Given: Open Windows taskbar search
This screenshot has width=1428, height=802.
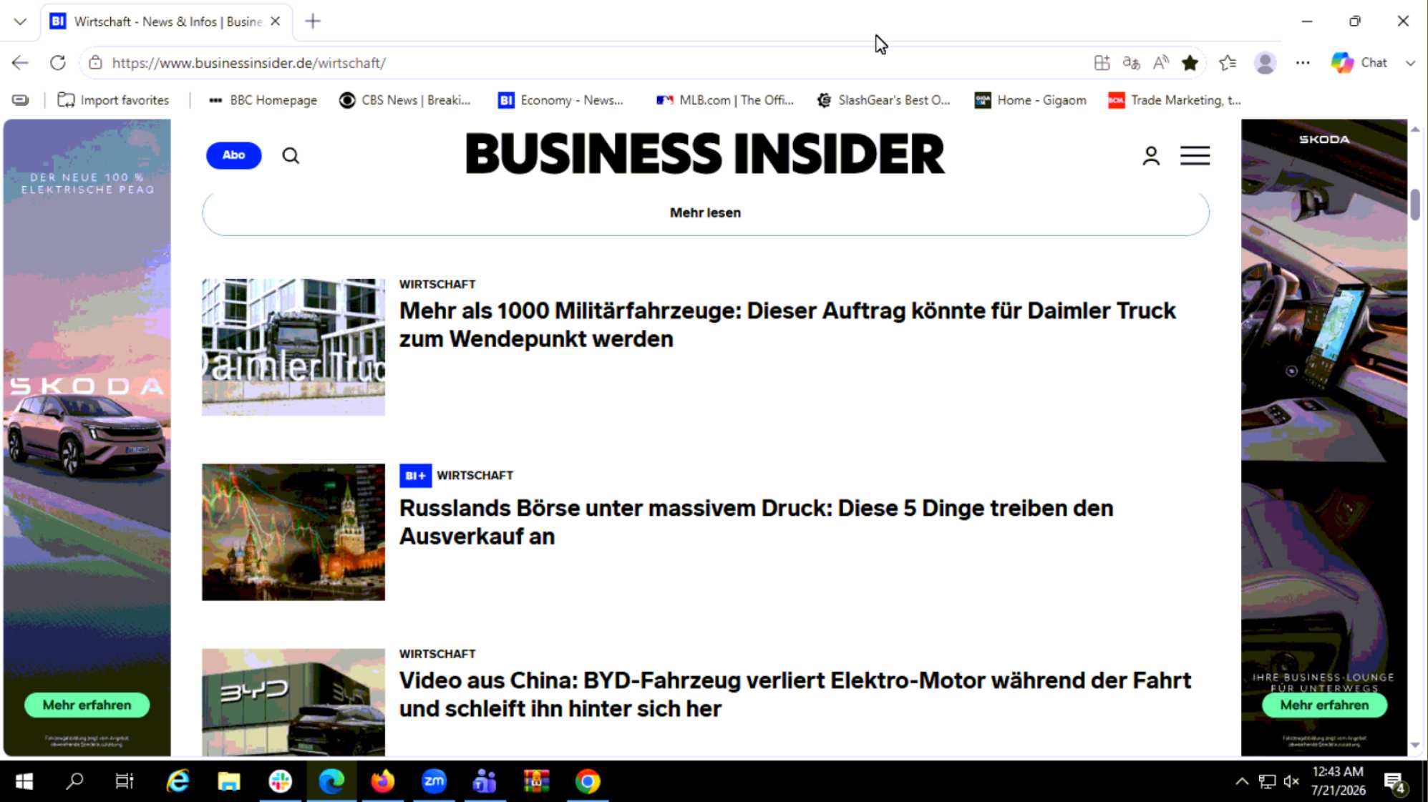Looking at the screenshot, I should click(x=74, y=781).
